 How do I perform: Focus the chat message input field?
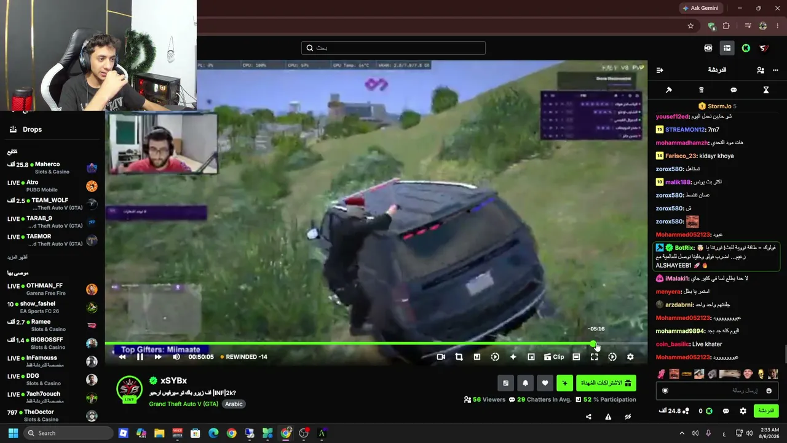coord(718,391)
